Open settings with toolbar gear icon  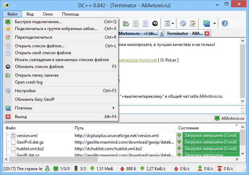click(x=183, y=23)
